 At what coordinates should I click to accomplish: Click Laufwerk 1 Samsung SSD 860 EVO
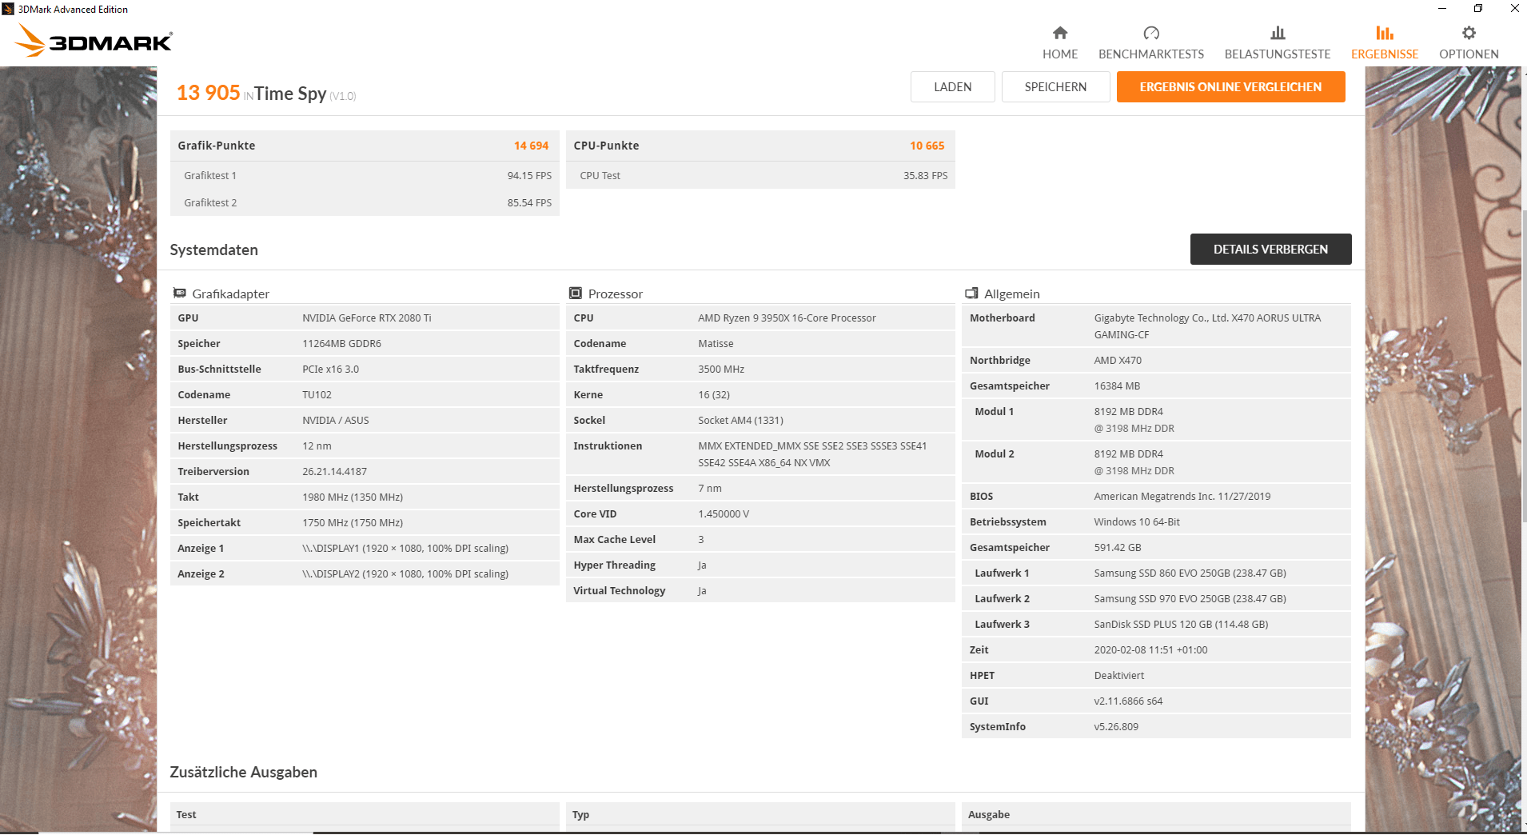click(1190, 573)
